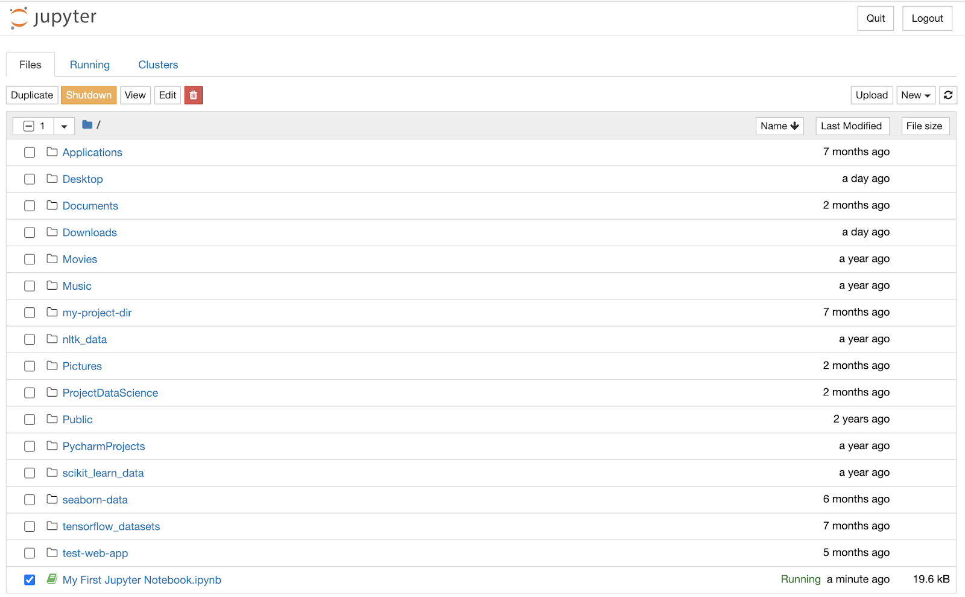Sort the list by Name
This screenshot has height=597, width=965.
click(780, 126)
